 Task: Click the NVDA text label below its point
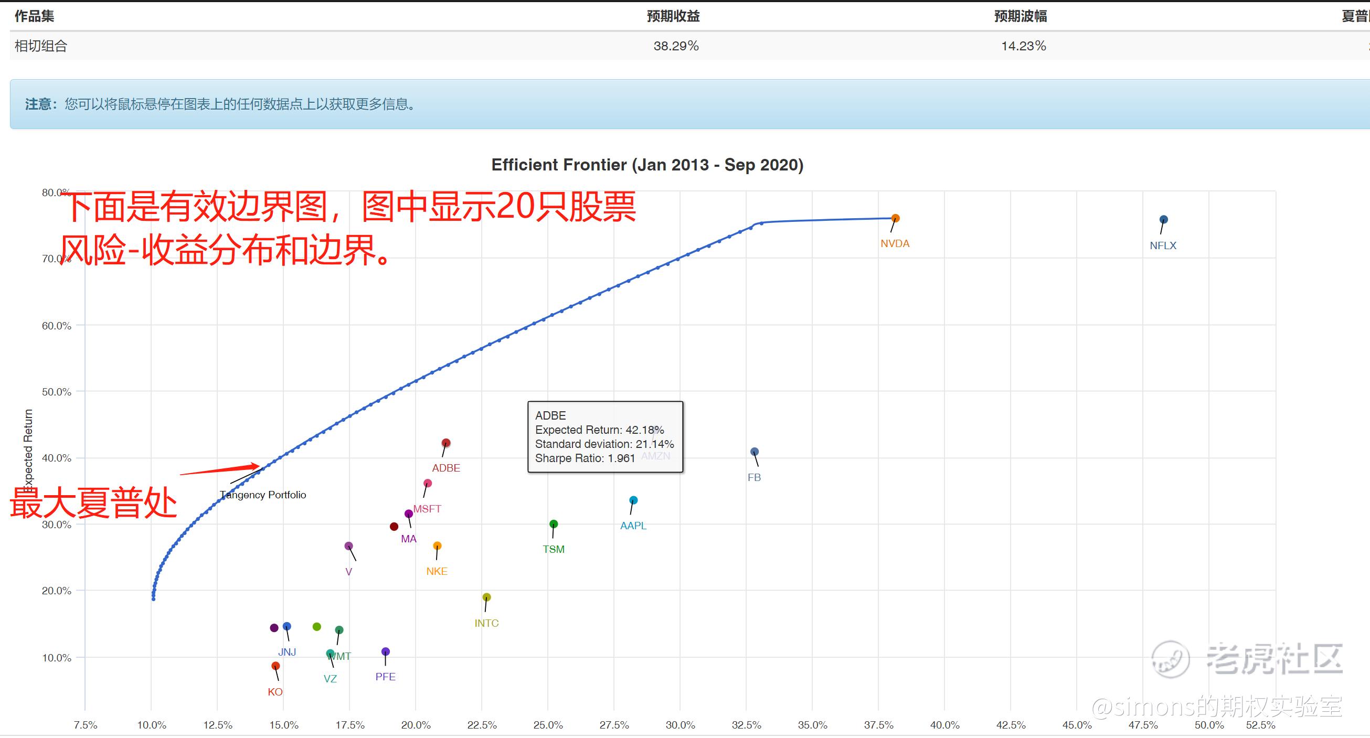895,243
